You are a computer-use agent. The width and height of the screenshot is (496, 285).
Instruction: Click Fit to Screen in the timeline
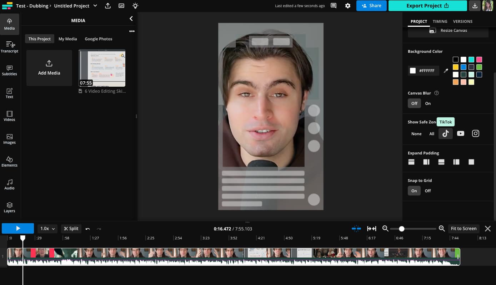pos(464,228)
